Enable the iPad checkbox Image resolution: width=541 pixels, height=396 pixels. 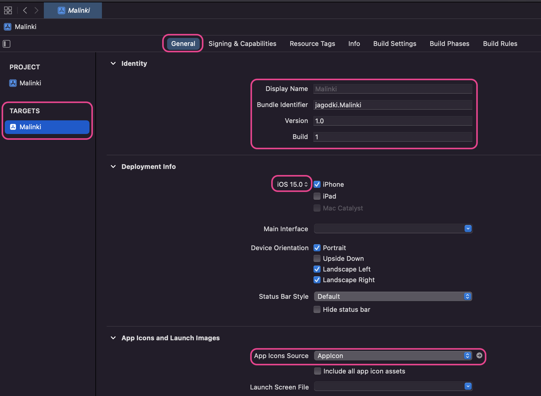tap(317, 196)
